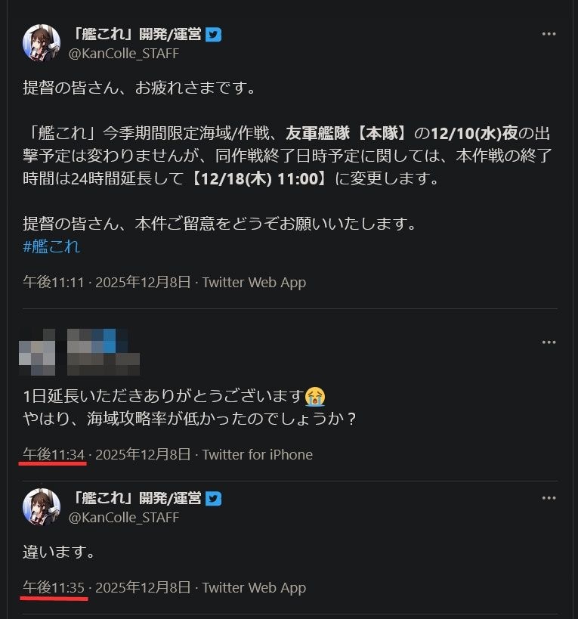Click the blurred avatar of the replying user
578x619 pixels.
coord(38,351)
